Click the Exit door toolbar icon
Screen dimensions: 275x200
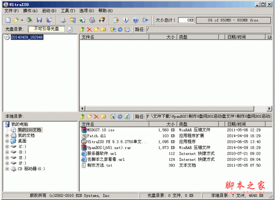(145, 20)
